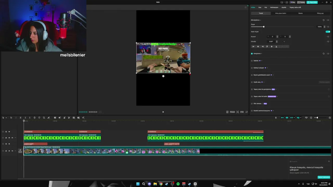This screenshot has height=187, width=333.
Task: Click the Kapak cover button on timeline
Action: (20, 151)
